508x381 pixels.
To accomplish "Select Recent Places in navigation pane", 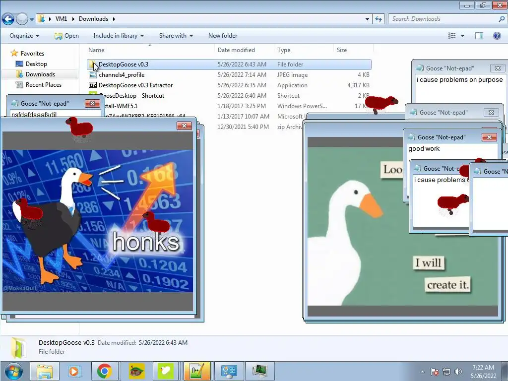I will click(44, 84).
